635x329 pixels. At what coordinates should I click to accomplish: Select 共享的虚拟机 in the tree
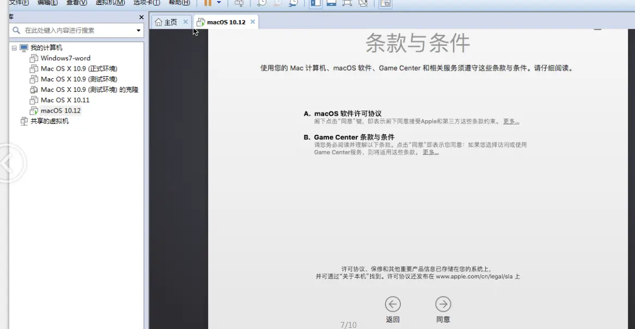point(50,121)
